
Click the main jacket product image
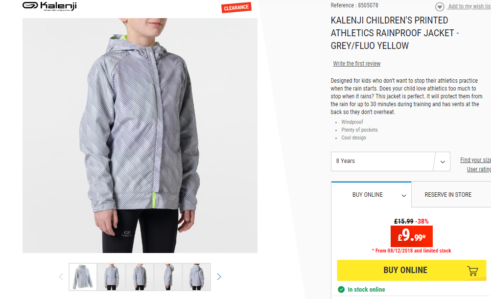click(140, 135)
